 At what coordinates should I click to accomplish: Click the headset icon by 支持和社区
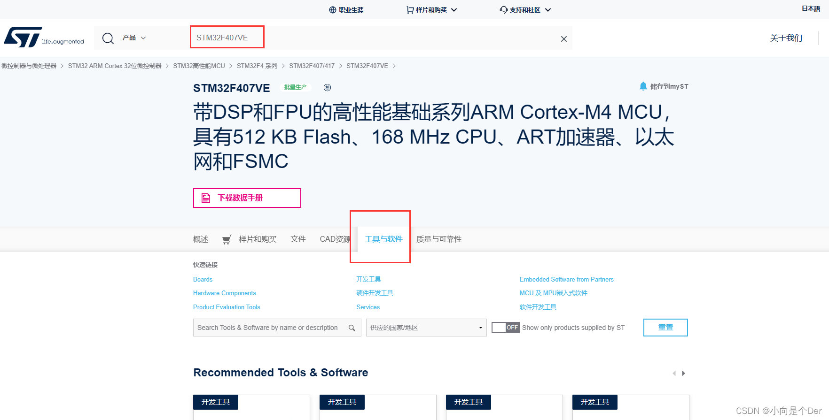point(504,10)
